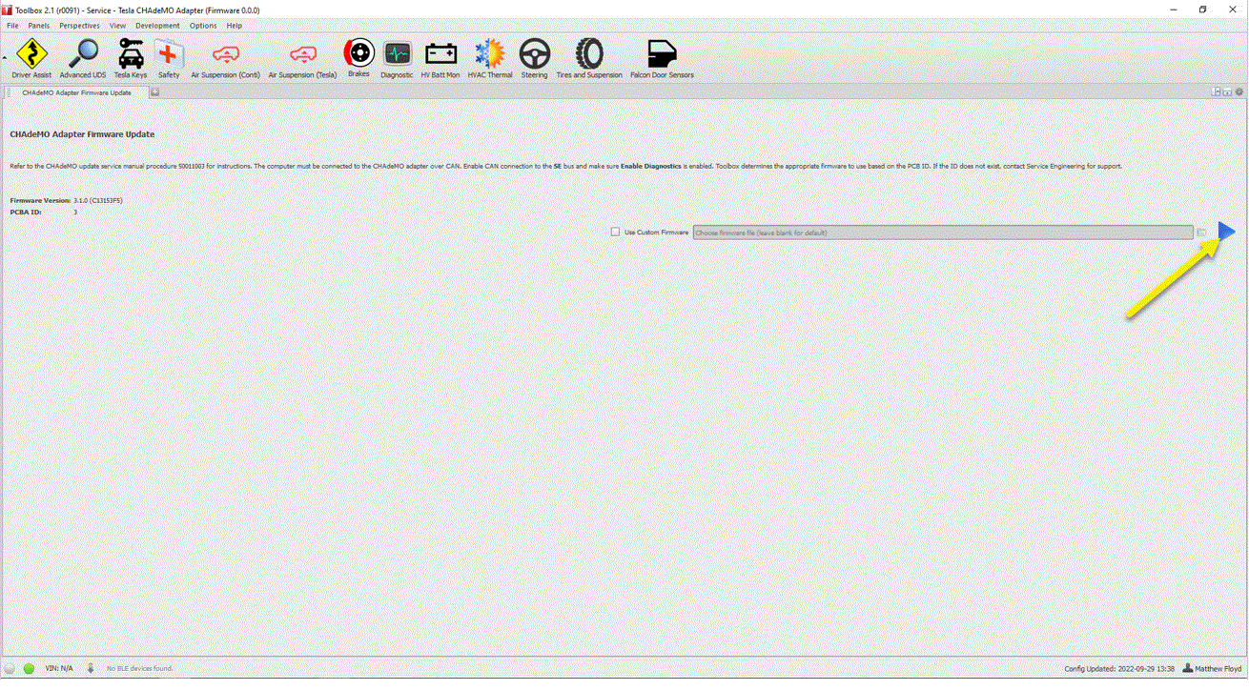Click the firmware file path field
This screenshot has height=690, width=1249.
943,233
